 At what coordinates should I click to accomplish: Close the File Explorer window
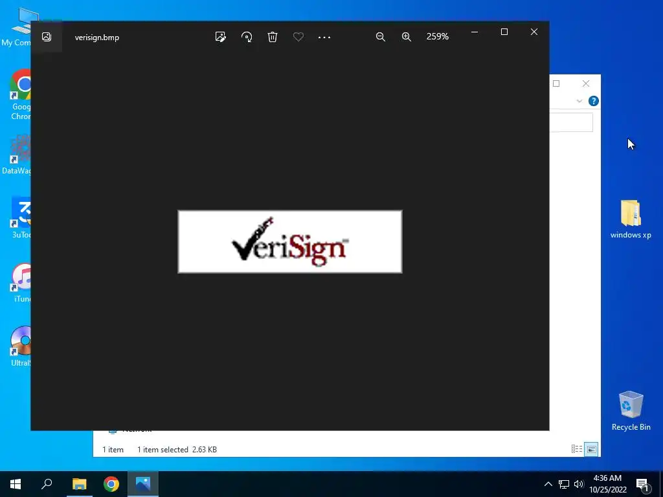pyautogui.click(x=585, y=83)
